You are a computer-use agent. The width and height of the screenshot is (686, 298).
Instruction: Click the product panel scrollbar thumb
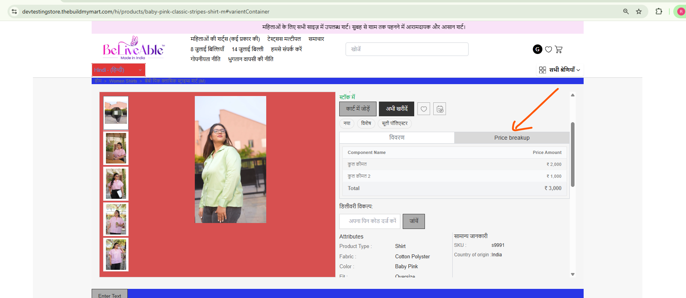[573, 154]
